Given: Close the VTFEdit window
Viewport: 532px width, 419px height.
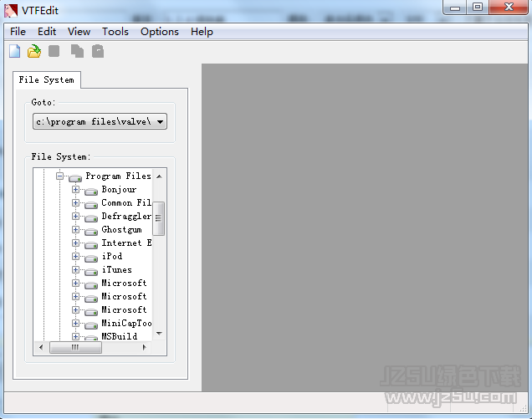Looking at the screenshot, I should point(509,8).
